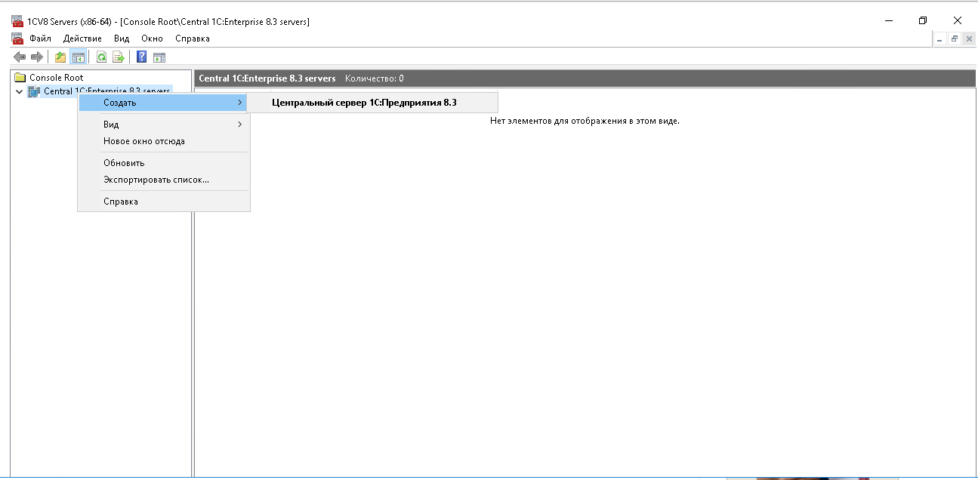Click the Forward arrow toolbar icon
978x480 pixels.
coord(36,57)
